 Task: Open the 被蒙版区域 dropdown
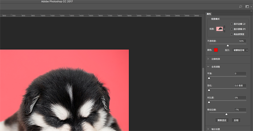pos(240,50)
